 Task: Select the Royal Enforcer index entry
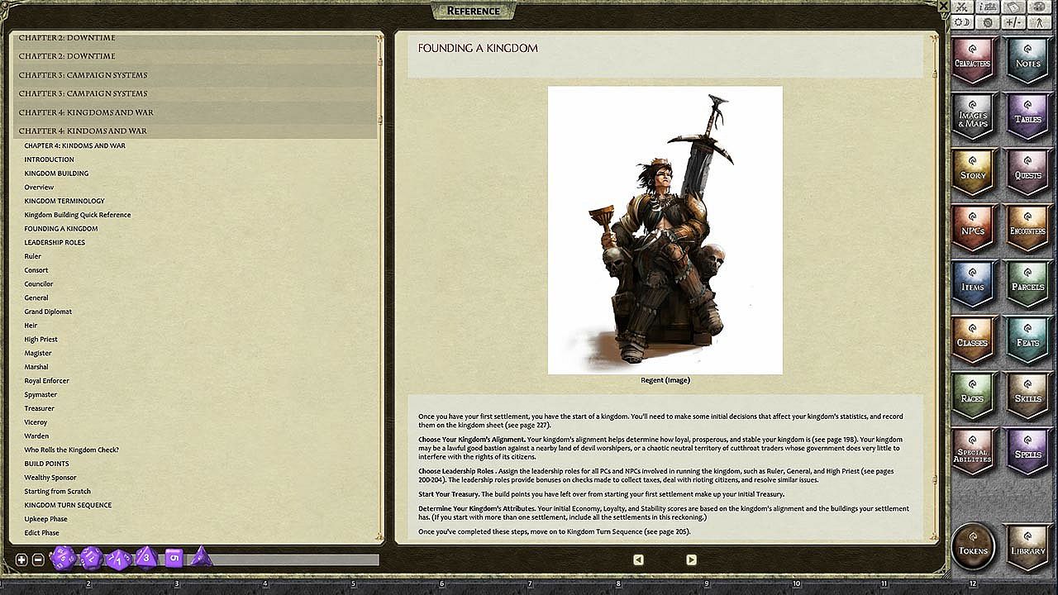[x=47, y=381]
